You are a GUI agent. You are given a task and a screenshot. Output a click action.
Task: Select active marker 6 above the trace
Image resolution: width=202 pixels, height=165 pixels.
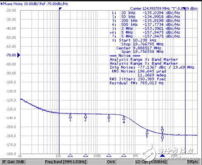click(162, 131)
